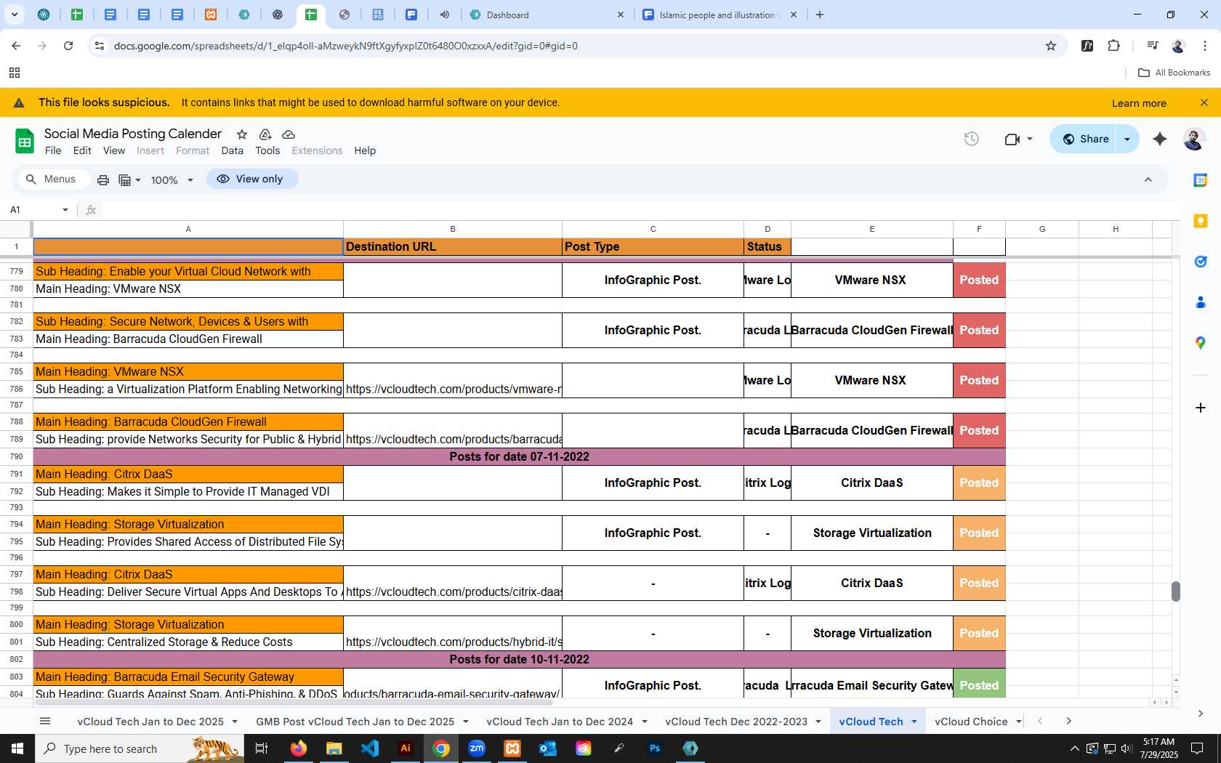Viewport: 1221px width, 763px height.
Task: Open All Bookmarks folder
Action: pos(1174,73)
